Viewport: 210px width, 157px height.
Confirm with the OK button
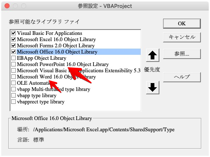click(x=182, y=24)
